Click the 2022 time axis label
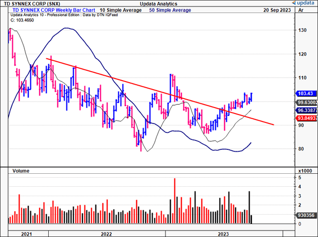Screen dimensions: 318x237 [106, 234]
